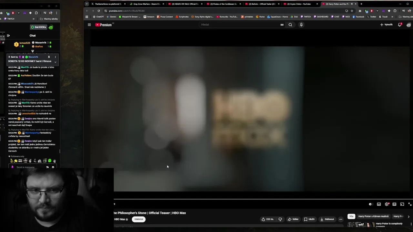Open the printables bookmark
This screenshot has height=232, width=413.
tap(247, 17)
